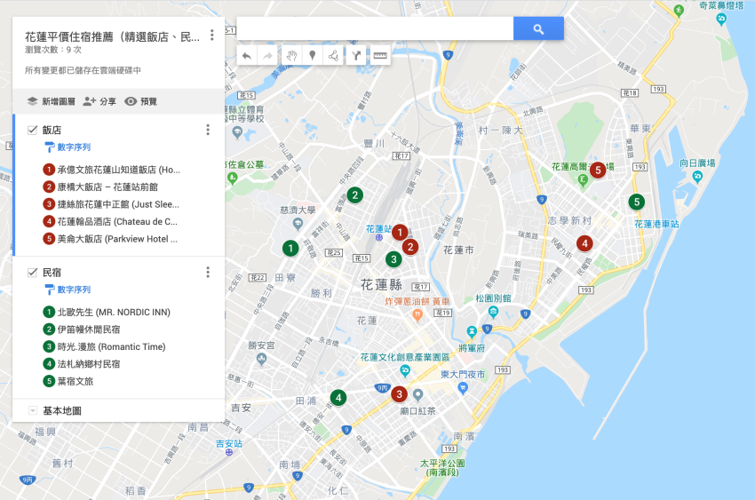This screenshot has height=500, width=755.
Task: Click red marker 3 near 廟口紅茶
Action: 399,394
